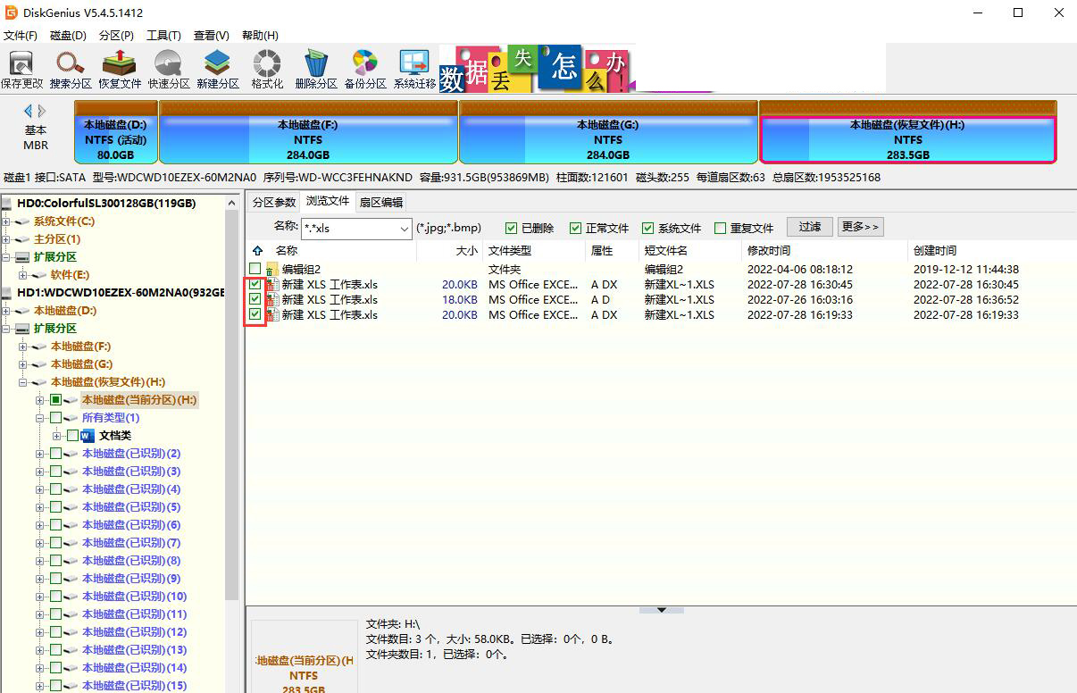Select the 本地磁盘(恢复文件)(H:) partition bar

coord(907,131)
